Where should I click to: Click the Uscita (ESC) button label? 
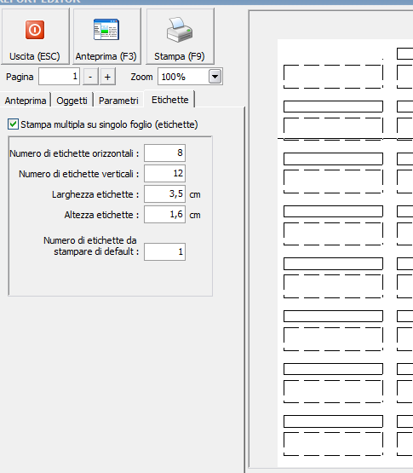point(35,56)
